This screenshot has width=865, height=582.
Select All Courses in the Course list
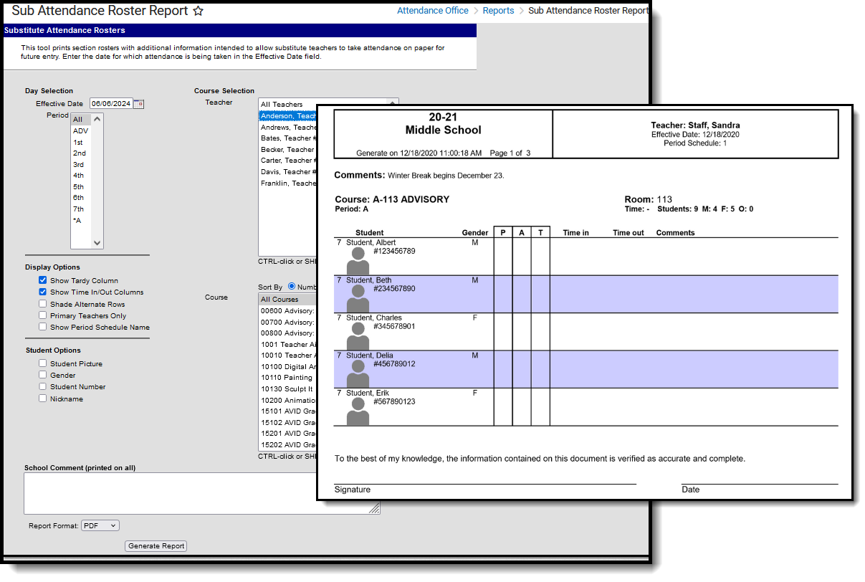click(x=288, y=300)
